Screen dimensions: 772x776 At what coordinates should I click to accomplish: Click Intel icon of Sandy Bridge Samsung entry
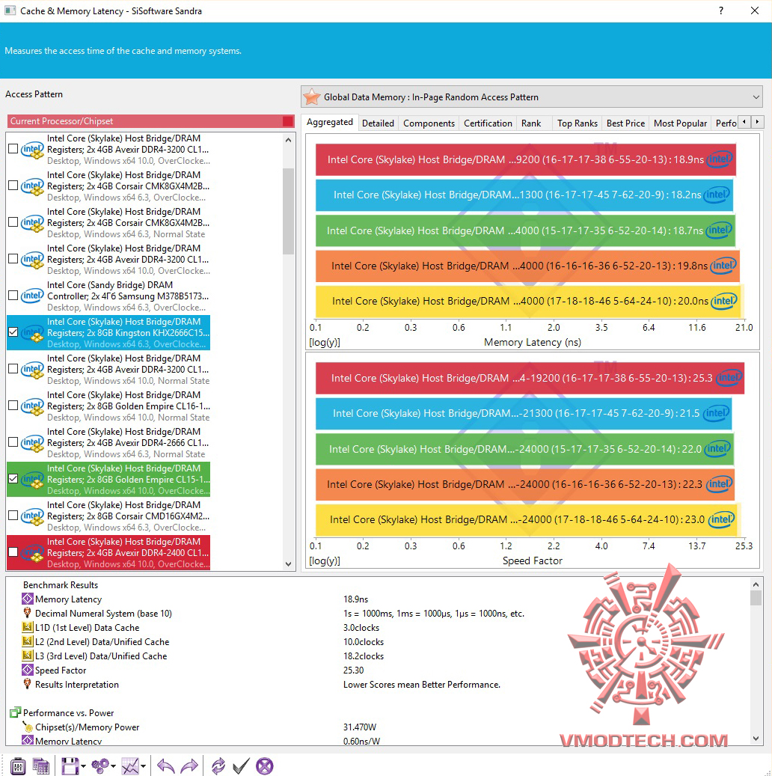coord(33,296)
